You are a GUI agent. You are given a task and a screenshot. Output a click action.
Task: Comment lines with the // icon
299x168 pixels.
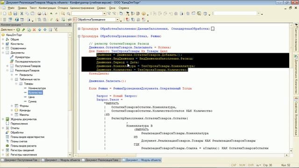pyautogui.click(x=51, y=20)
